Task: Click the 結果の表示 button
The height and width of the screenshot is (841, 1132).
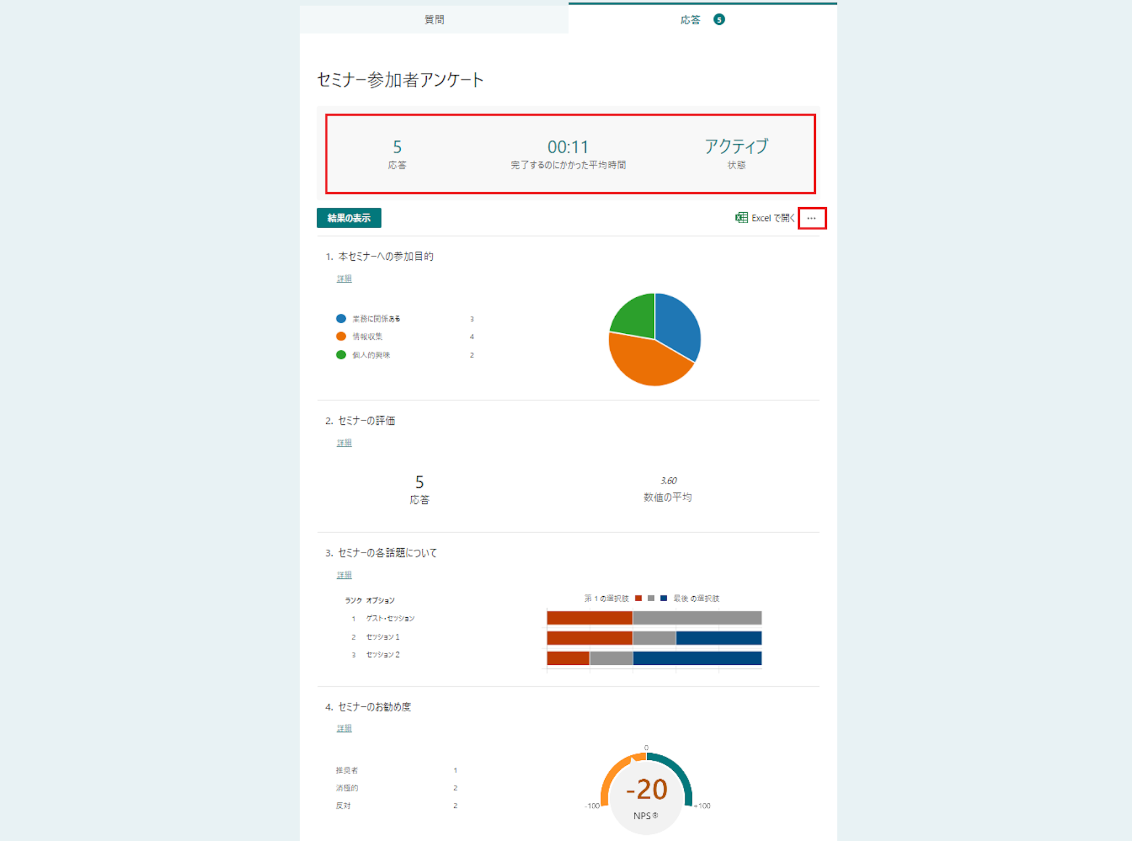Action: (349, 218)
